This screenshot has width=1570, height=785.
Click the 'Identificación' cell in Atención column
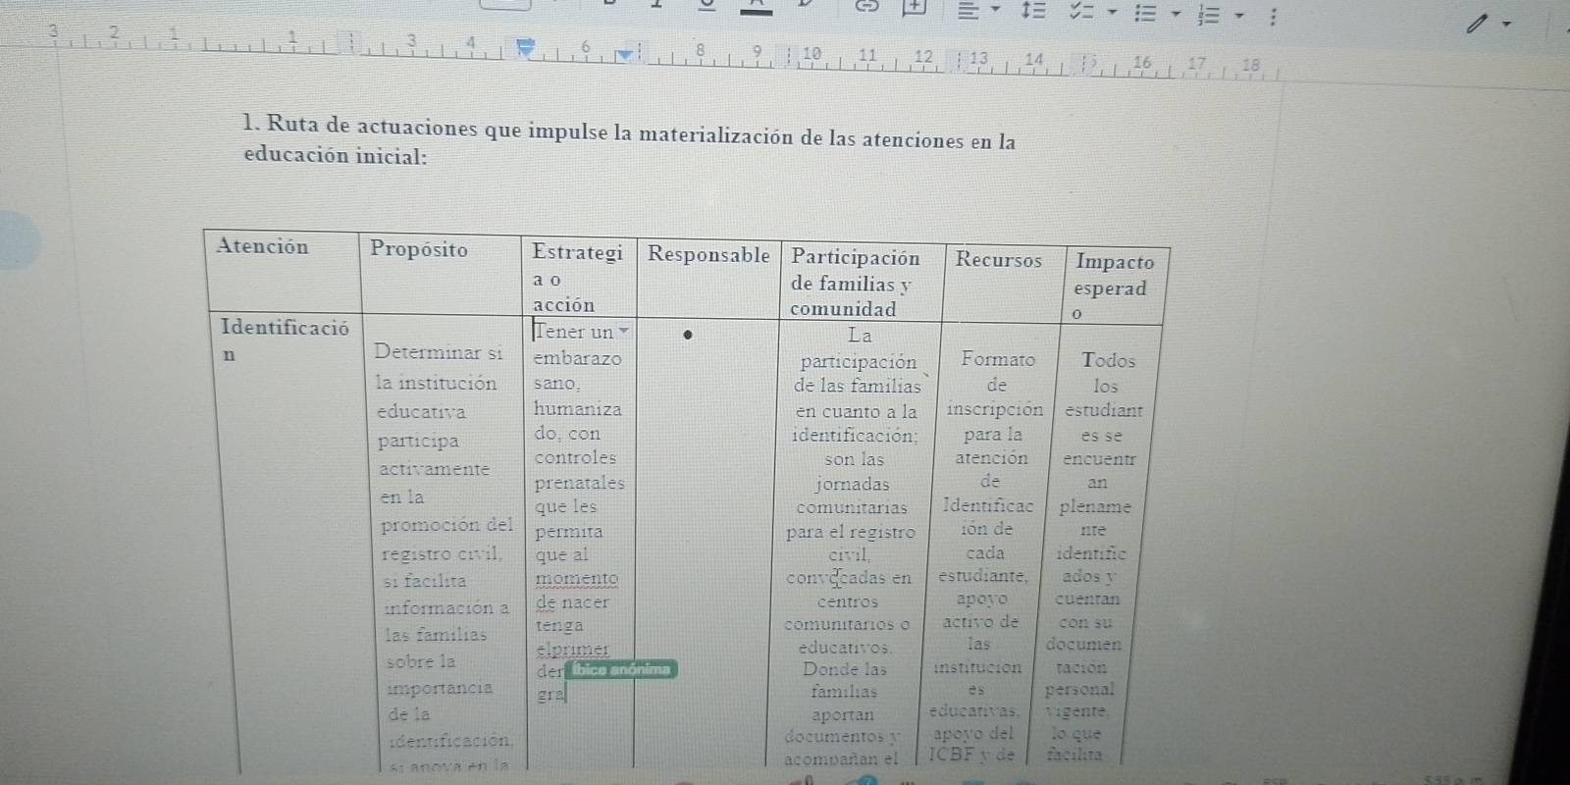pyautogui.click(x=284, y=328)
